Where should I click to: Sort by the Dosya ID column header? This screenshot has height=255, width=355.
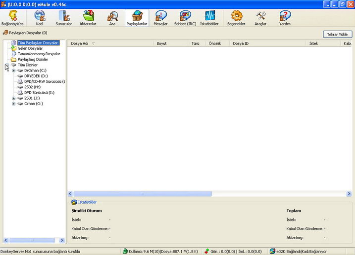point(268,43)
